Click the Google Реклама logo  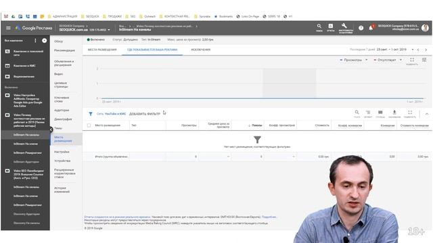tap(34, 28)
